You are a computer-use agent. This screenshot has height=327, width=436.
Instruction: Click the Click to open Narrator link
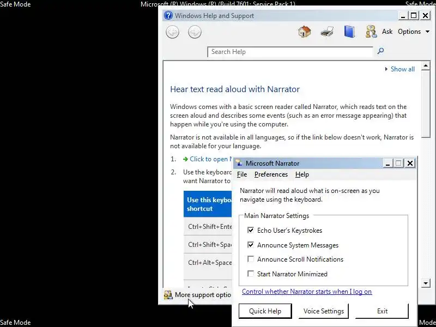click(211, 159)
